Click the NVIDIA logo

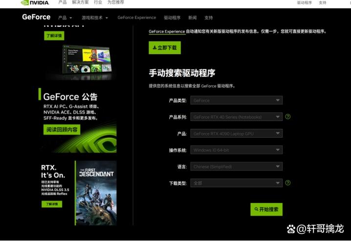pyautogui.click(x=35, y=2)
